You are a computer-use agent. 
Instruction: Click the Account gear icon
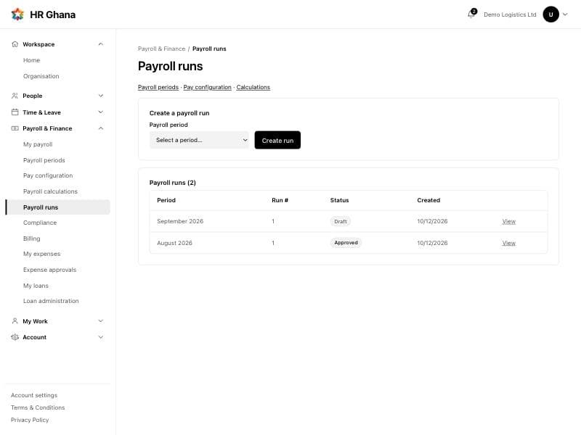(15, 337)
